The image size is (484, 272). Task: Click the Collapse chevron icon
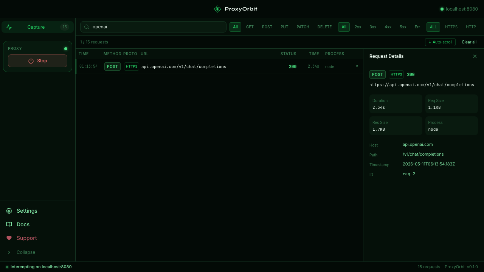coord(9,252)
